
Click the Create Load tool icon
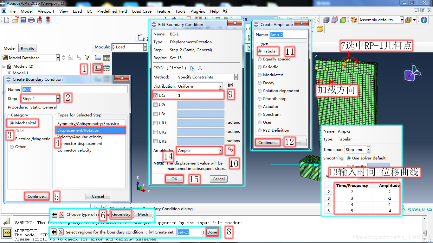coord(98,58)
